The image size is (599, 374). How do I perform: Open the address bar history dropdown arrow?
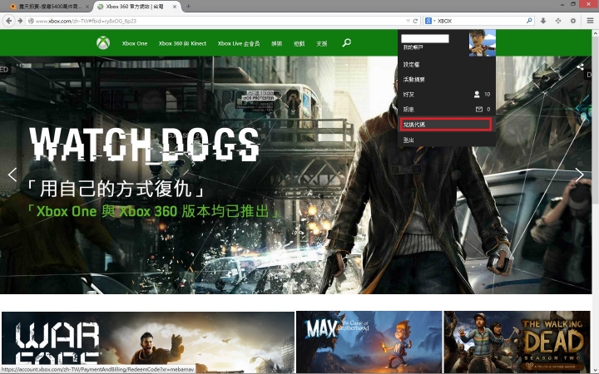[408, 21]
